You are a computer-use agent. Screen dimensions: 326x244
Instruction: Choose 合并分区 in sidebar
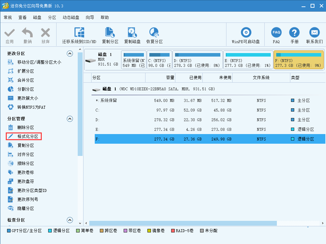point(21,80)
